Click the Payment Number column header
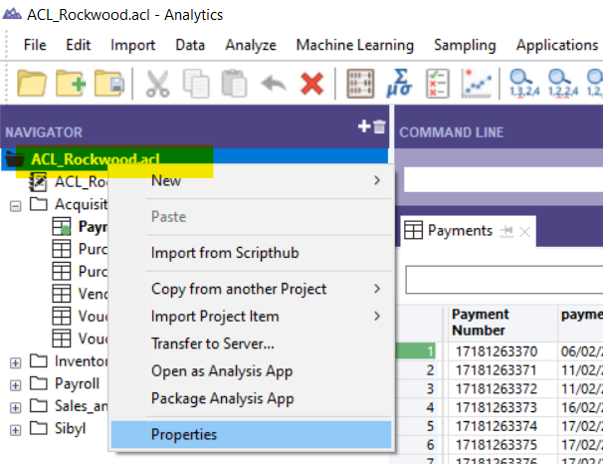 (482, 322)
